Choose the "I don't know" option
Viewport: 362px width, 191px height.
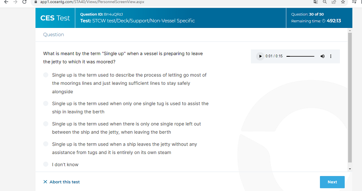coord(46,164)
